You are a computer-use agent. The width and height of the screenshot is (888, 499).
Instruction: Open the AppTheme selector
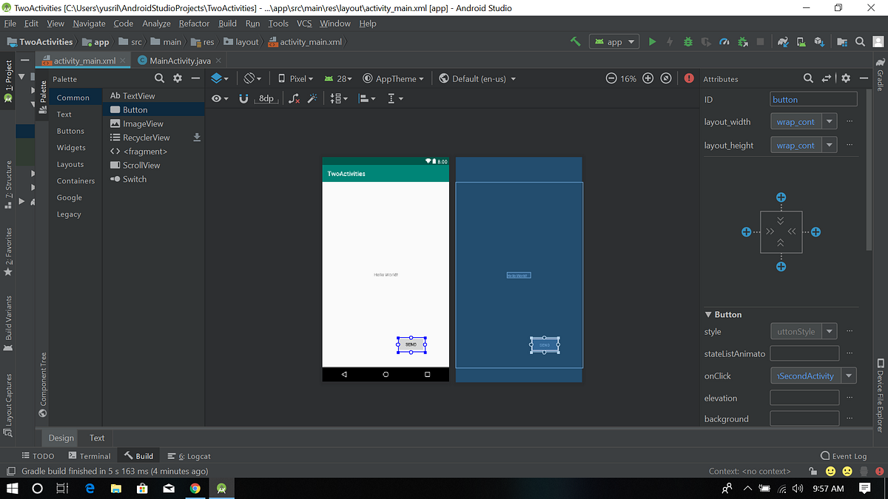click(394, 78)
